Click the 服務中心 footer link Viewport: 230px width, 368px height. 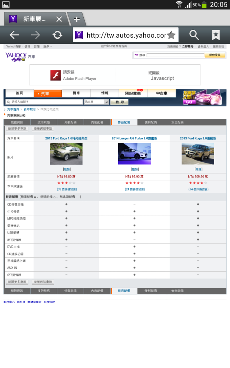pyautogui.click(x=9, y=302)
